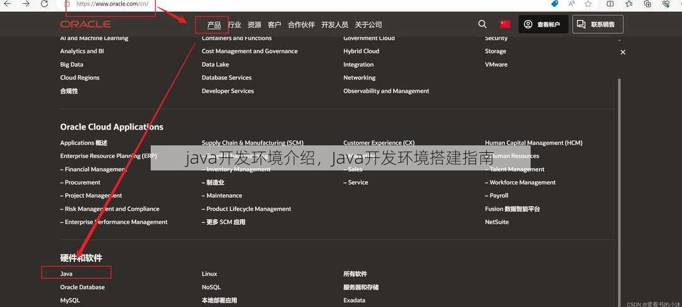Open the Java link
This screenshot has width=682, height=307.
pos(66,274)
